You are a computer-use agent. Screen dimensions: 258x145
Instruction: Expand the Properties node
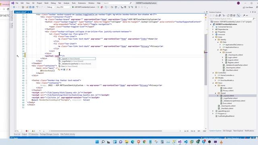[213, 32]
